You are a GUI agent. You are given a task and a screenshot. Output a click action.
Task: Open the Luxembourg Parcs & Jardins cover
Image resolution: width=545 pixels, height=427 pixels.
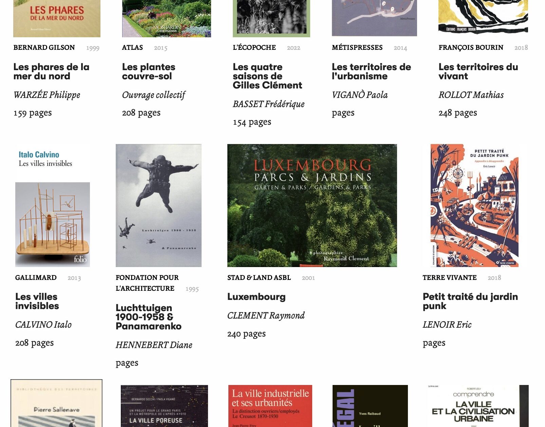[x=312, y=205]
